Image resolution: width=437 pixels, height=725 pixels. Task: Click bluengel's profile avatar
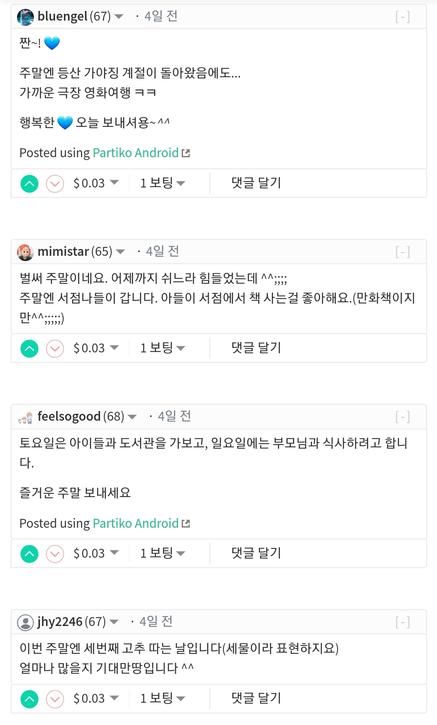pyautogui.click(x=25, y=17)
